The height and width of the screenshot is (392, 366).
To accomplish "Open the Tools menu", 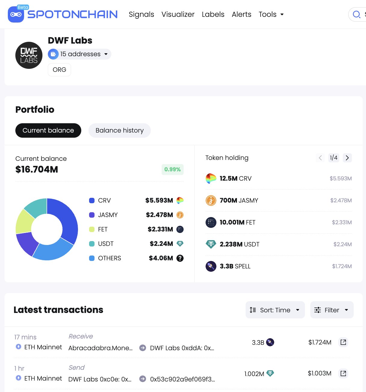I will pos(271,14).
